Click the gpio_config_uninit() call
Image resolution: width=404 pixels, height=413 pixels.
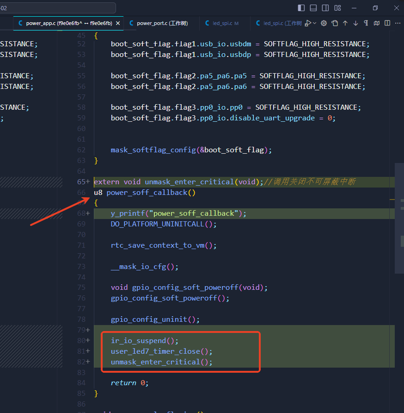(x=155, y=319)
